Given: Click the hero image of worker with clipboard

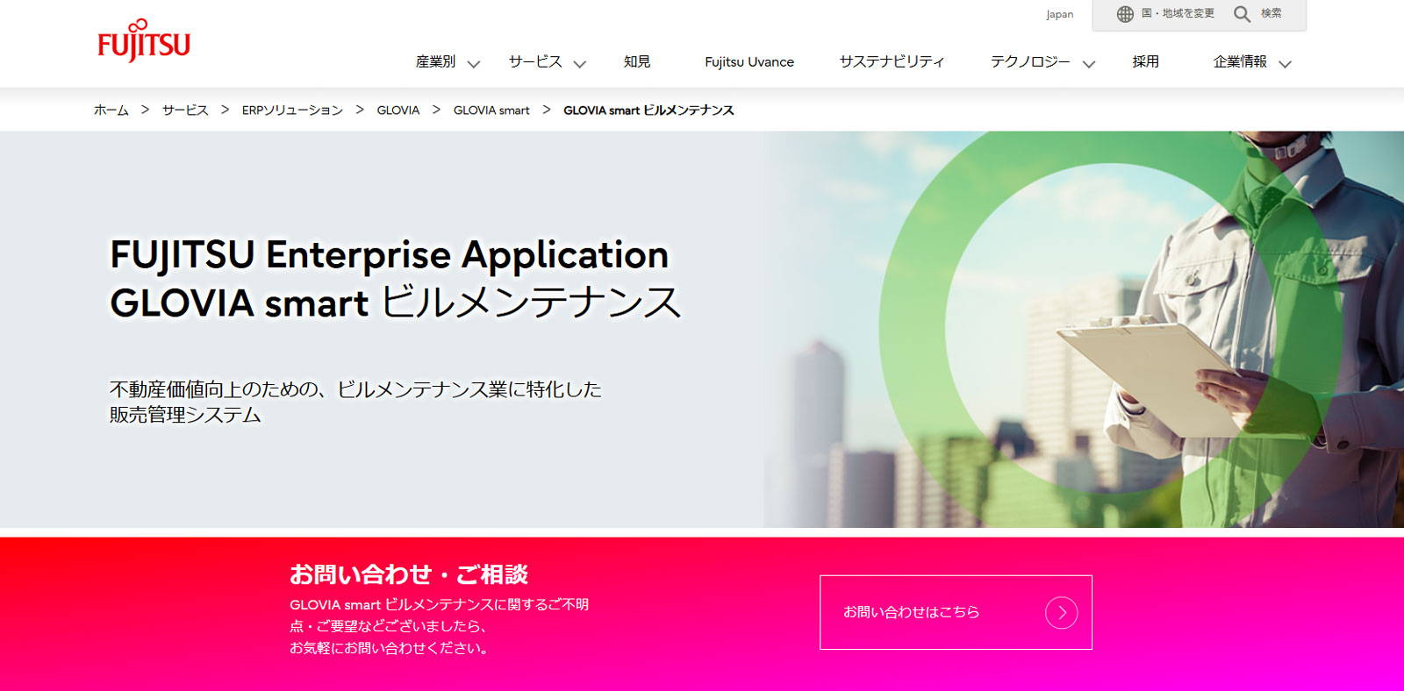Looking at the screenshot, I should click(x=1084, y=330).
